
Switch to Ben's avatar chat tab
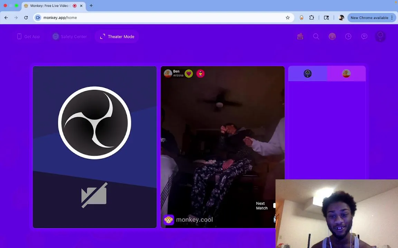click(346, 74)
